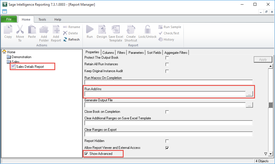Click the properties vertical scrollbar thumb
This screenshot has width=275, height=164.
pos(270,105)
